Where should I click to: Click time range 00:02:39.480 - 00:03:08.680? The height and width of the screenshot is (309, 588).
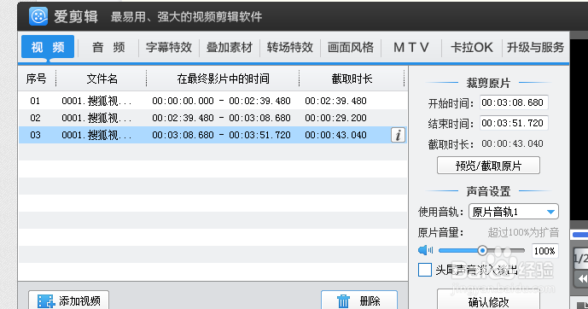[x=221, y=118]
